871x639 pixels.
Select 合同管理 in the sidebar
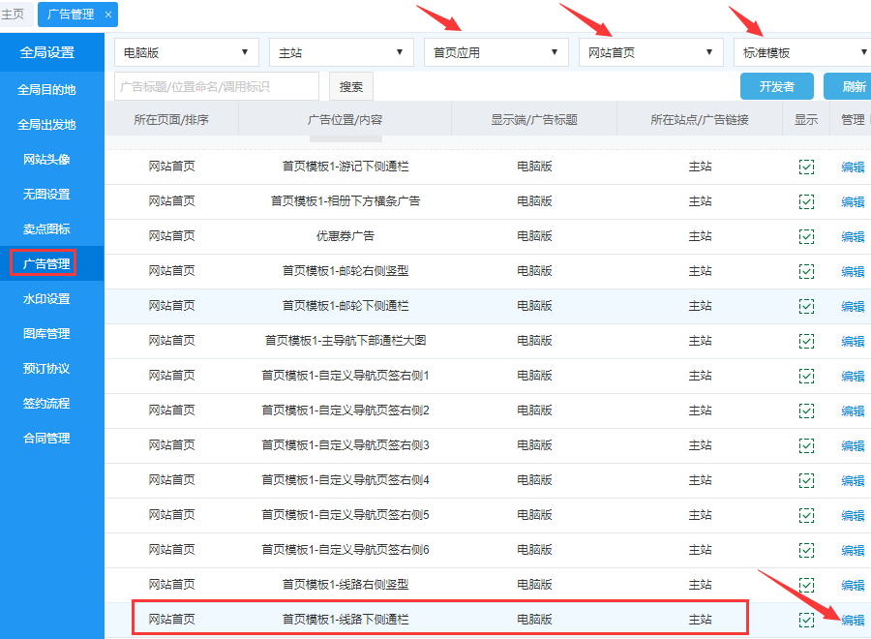click(46, 439)
